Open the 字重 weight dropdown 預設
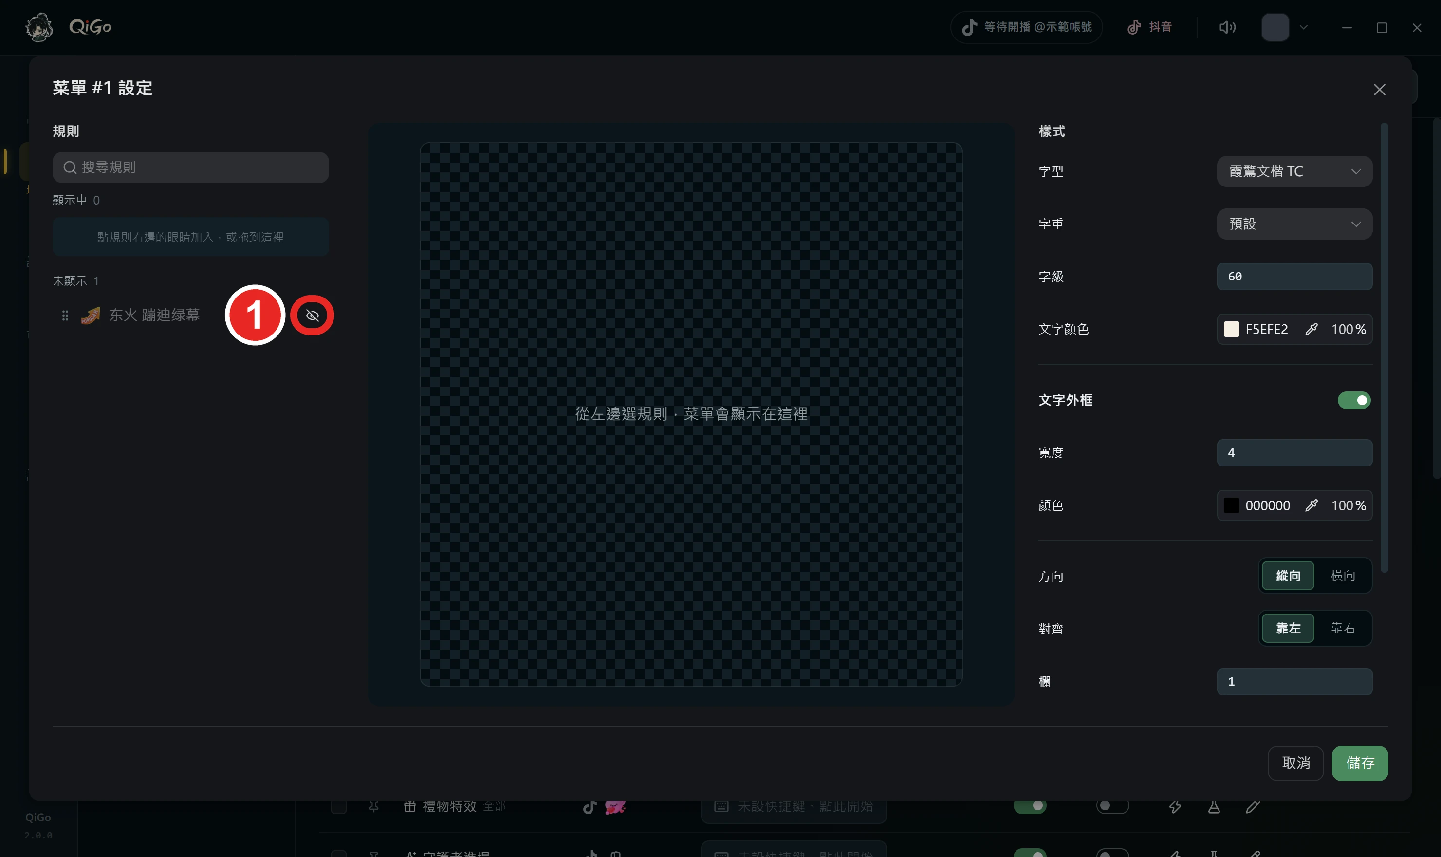1441x857 pixels. 1294,224
